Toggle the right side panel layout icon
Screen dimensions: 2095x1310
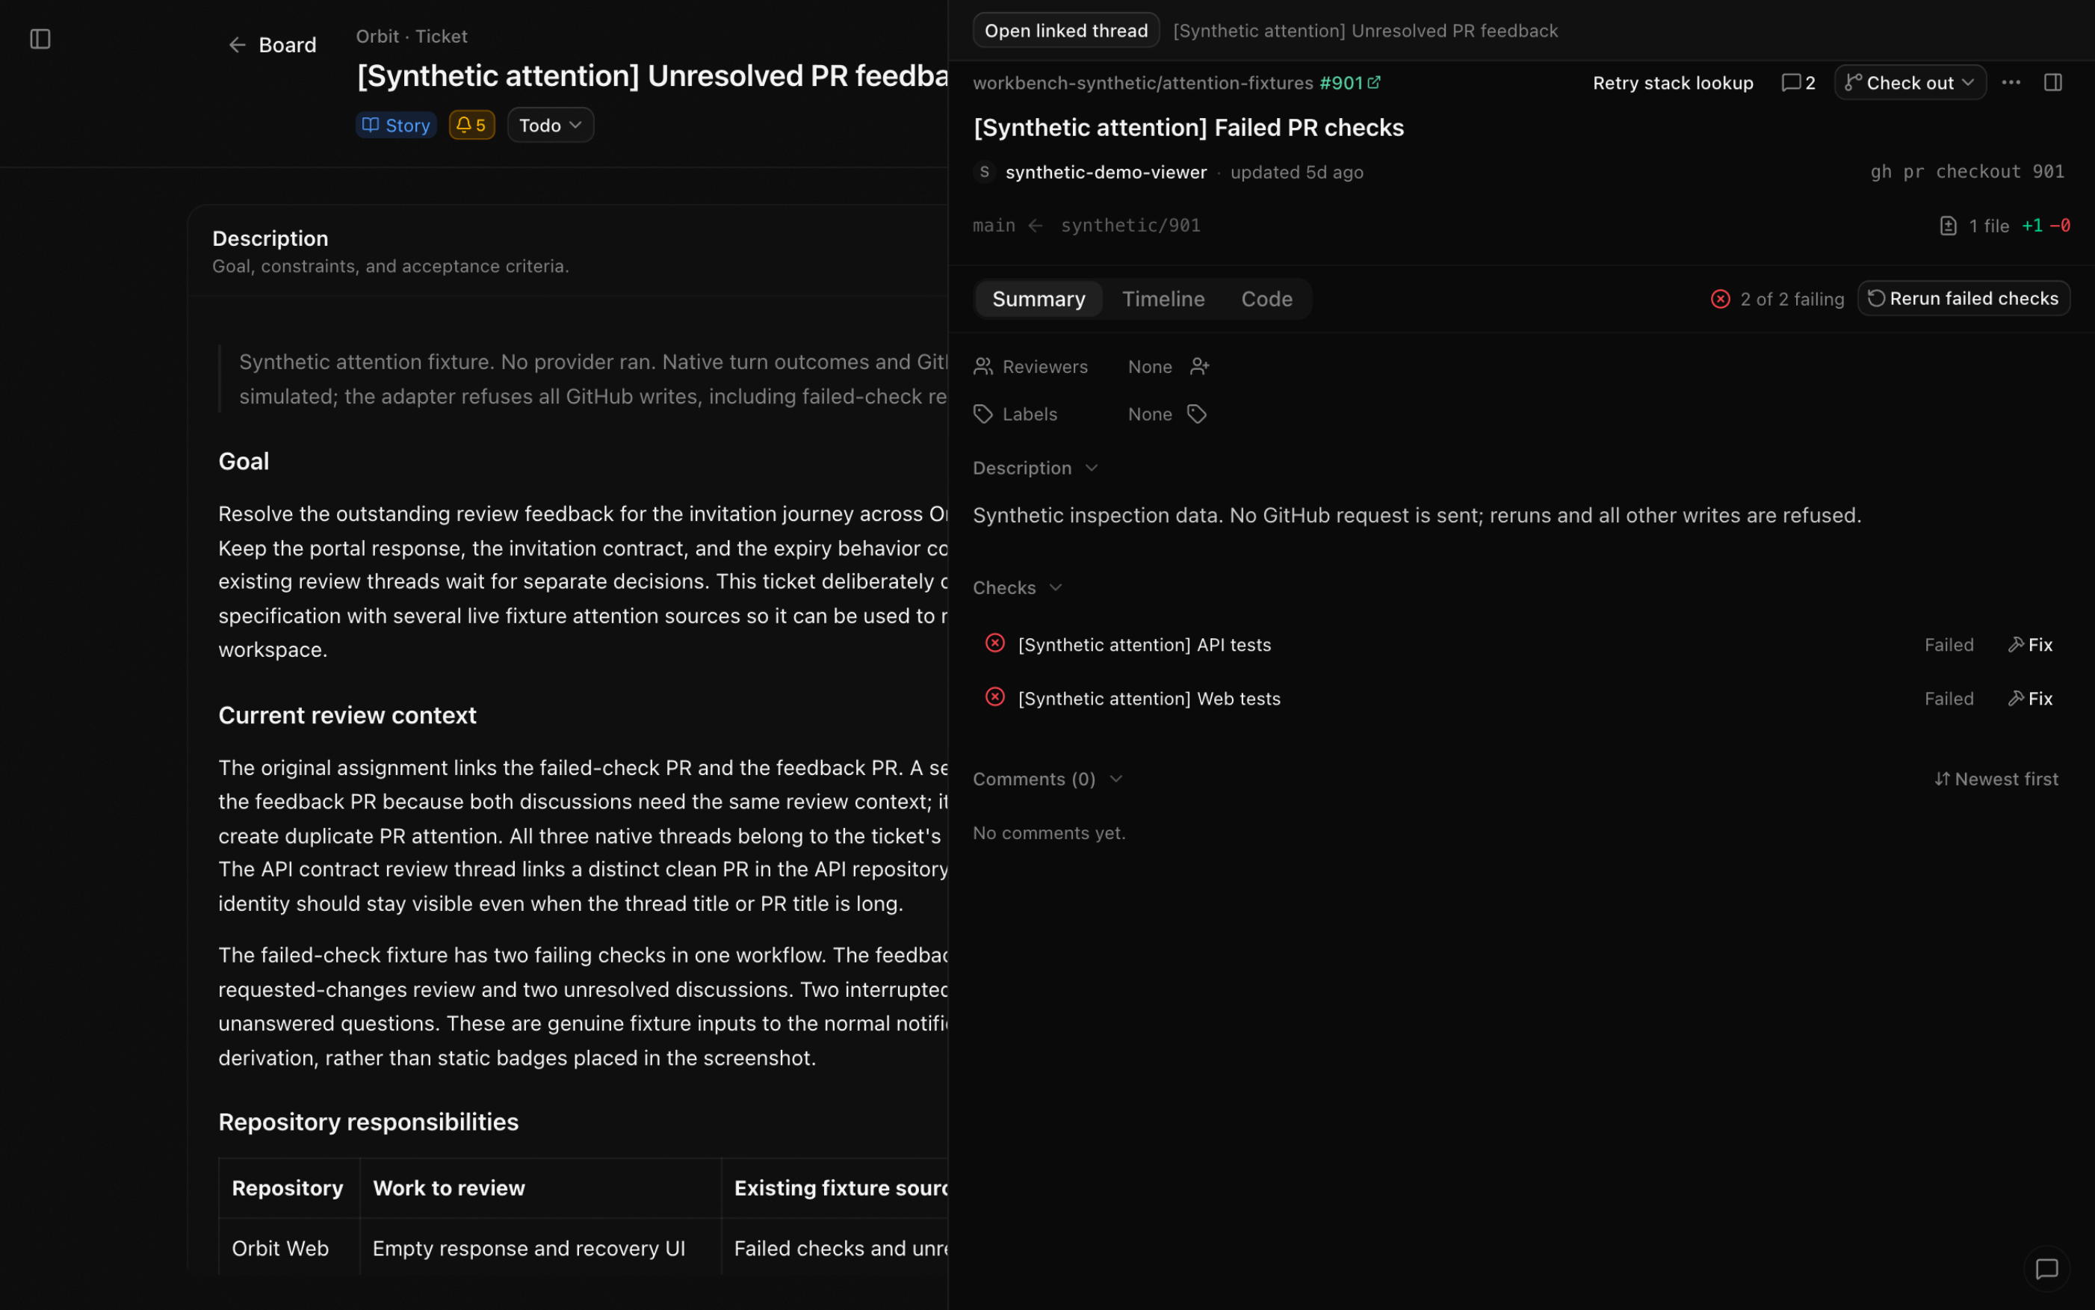coord(2052,82)
